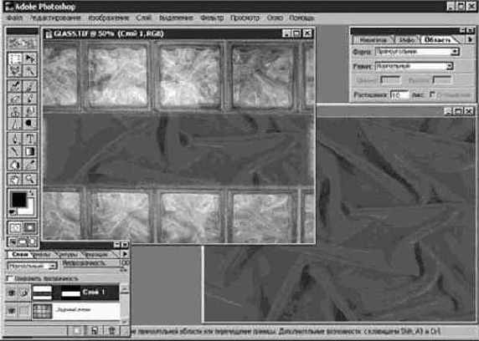Open the options palette flyout menu arrow
Screen dimensions: 479x341
[x=471, y=39]
